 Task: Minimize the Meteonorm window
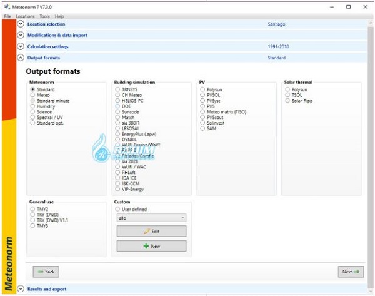click(x=332, y=7)
